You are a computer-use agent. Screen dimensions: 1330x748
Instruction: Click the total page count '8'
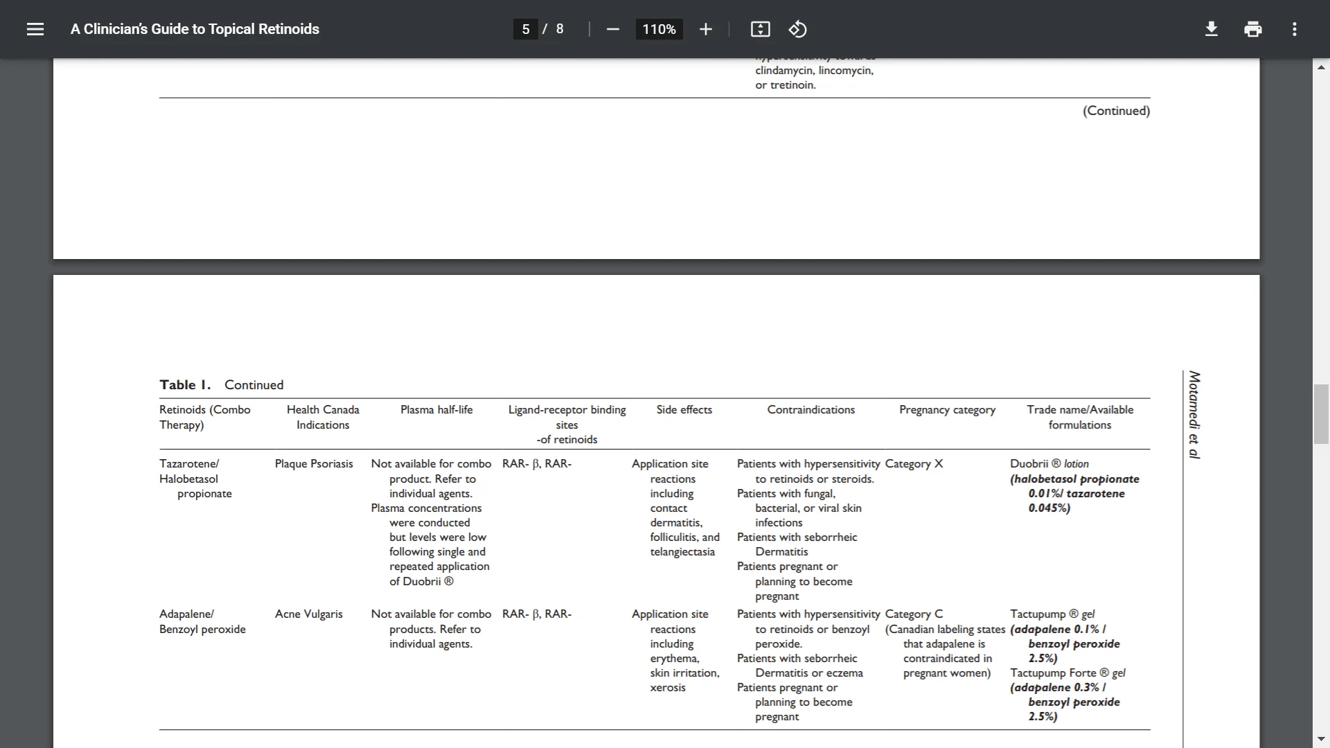560,29
